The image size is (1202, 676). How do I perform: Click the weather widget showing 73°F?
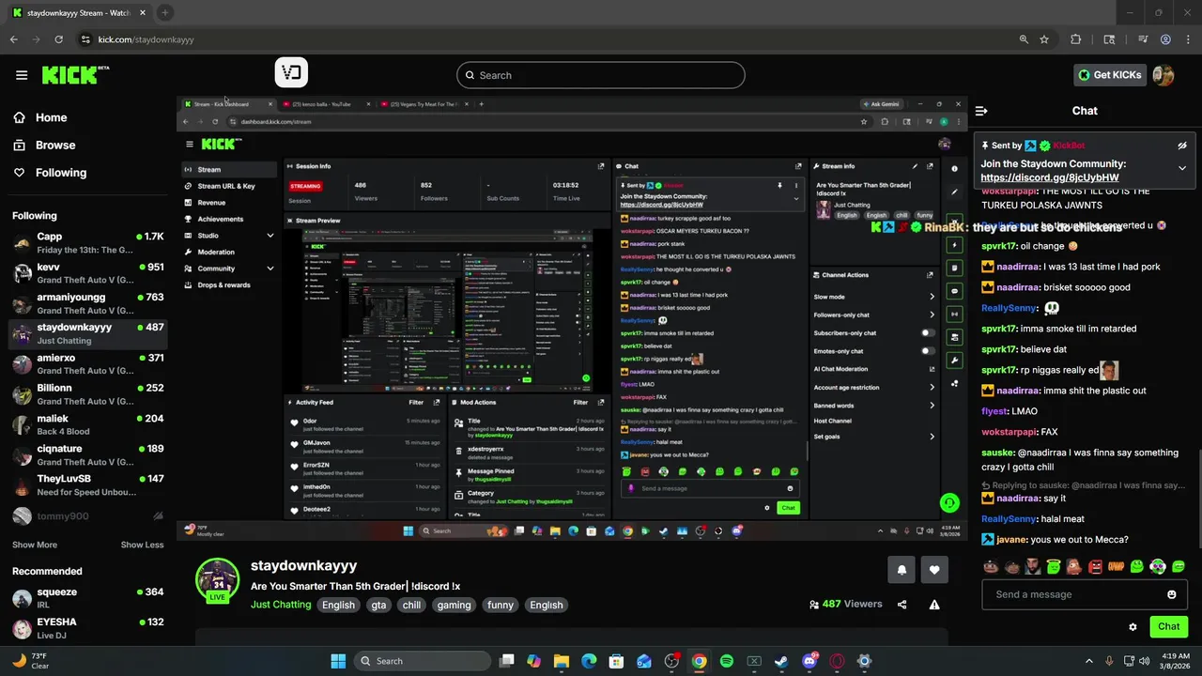[31, 661]
